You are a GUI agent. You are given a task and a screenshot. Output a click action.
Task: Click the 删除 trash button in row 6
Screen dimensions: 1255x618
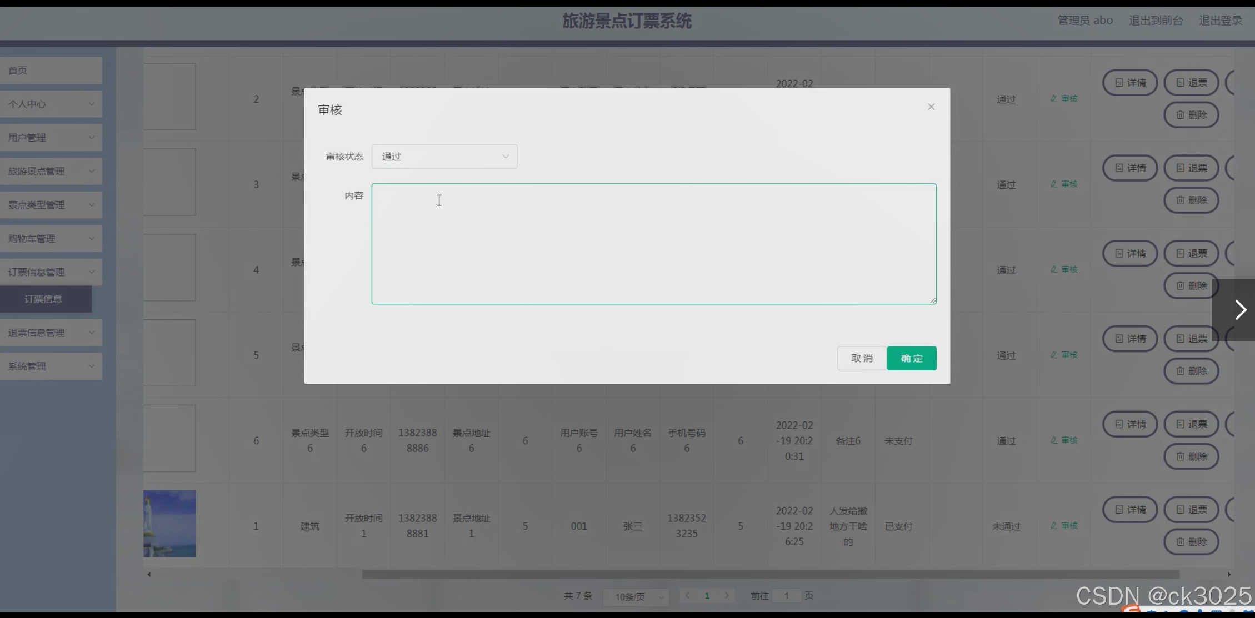1191,456
